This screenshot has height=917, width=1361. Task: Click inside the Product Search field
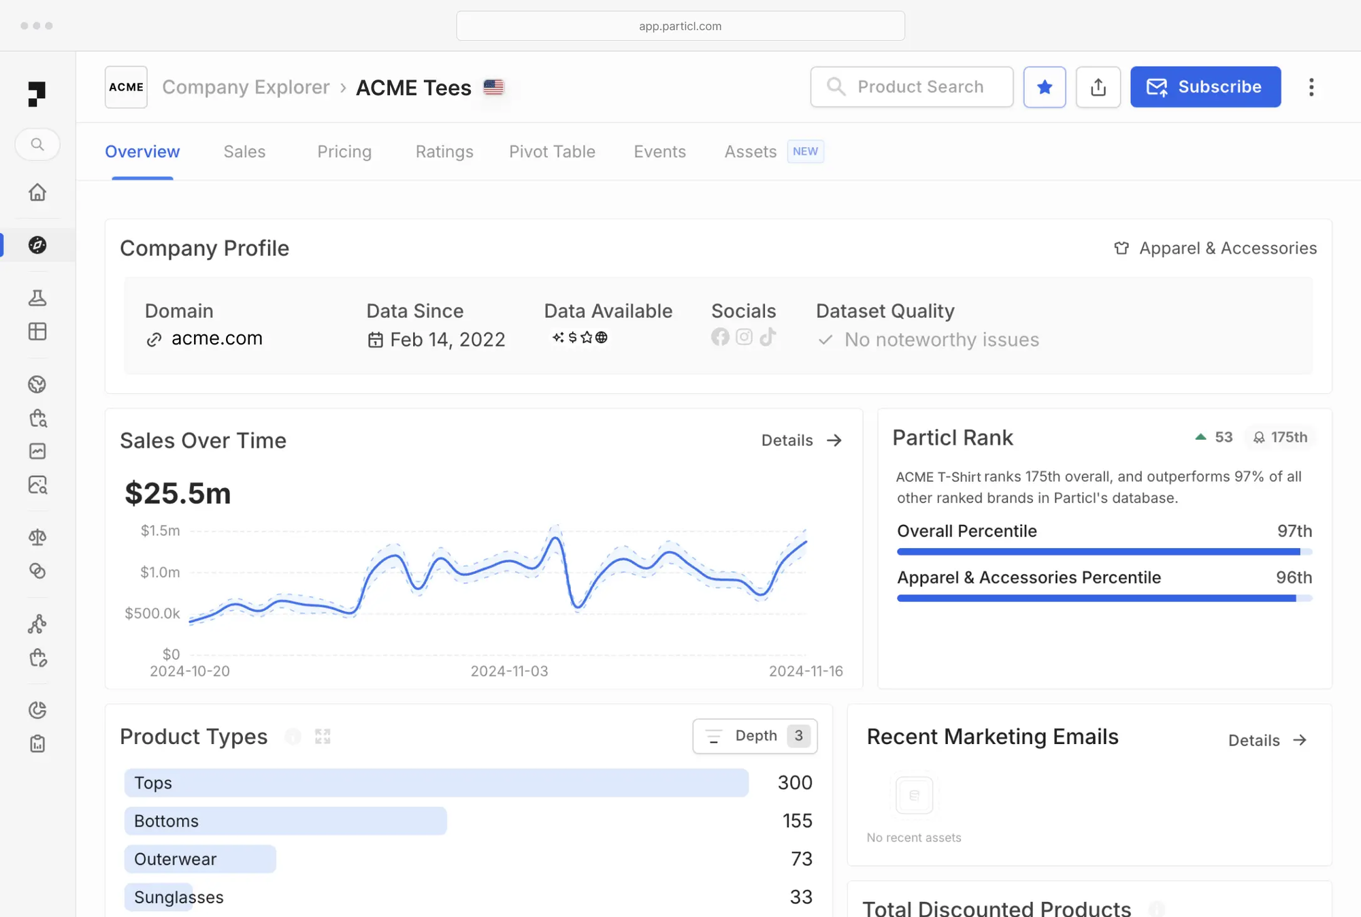pos(912,86)
